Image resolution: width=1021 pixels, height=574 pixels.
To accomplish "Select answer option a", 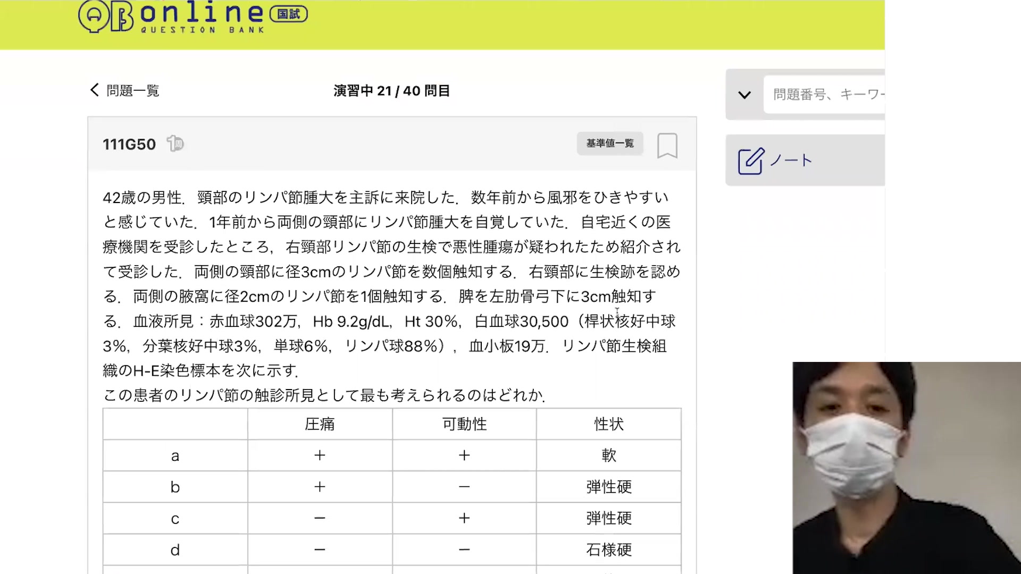I will 175,456.
